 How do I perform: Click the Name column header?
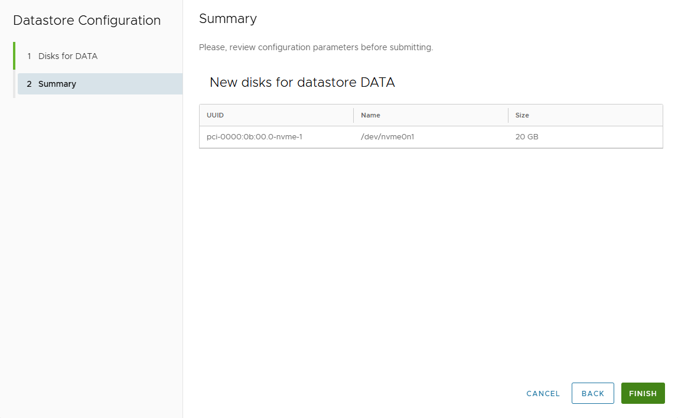tap(370, 115)
